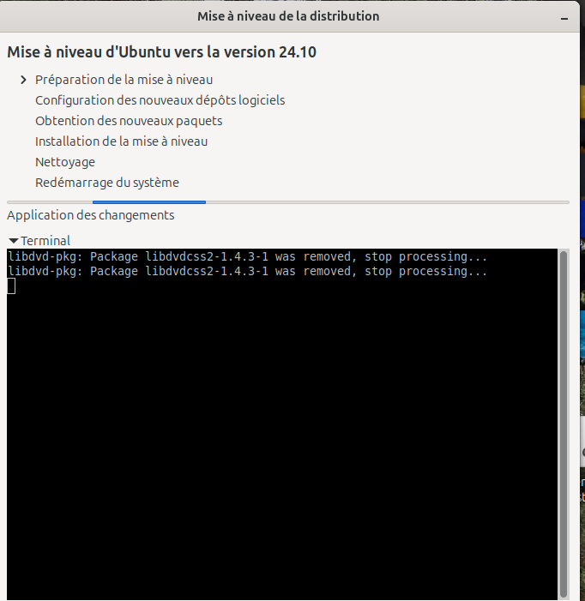Click 'Redémarrage du système' step label

[x=107, y=183]
